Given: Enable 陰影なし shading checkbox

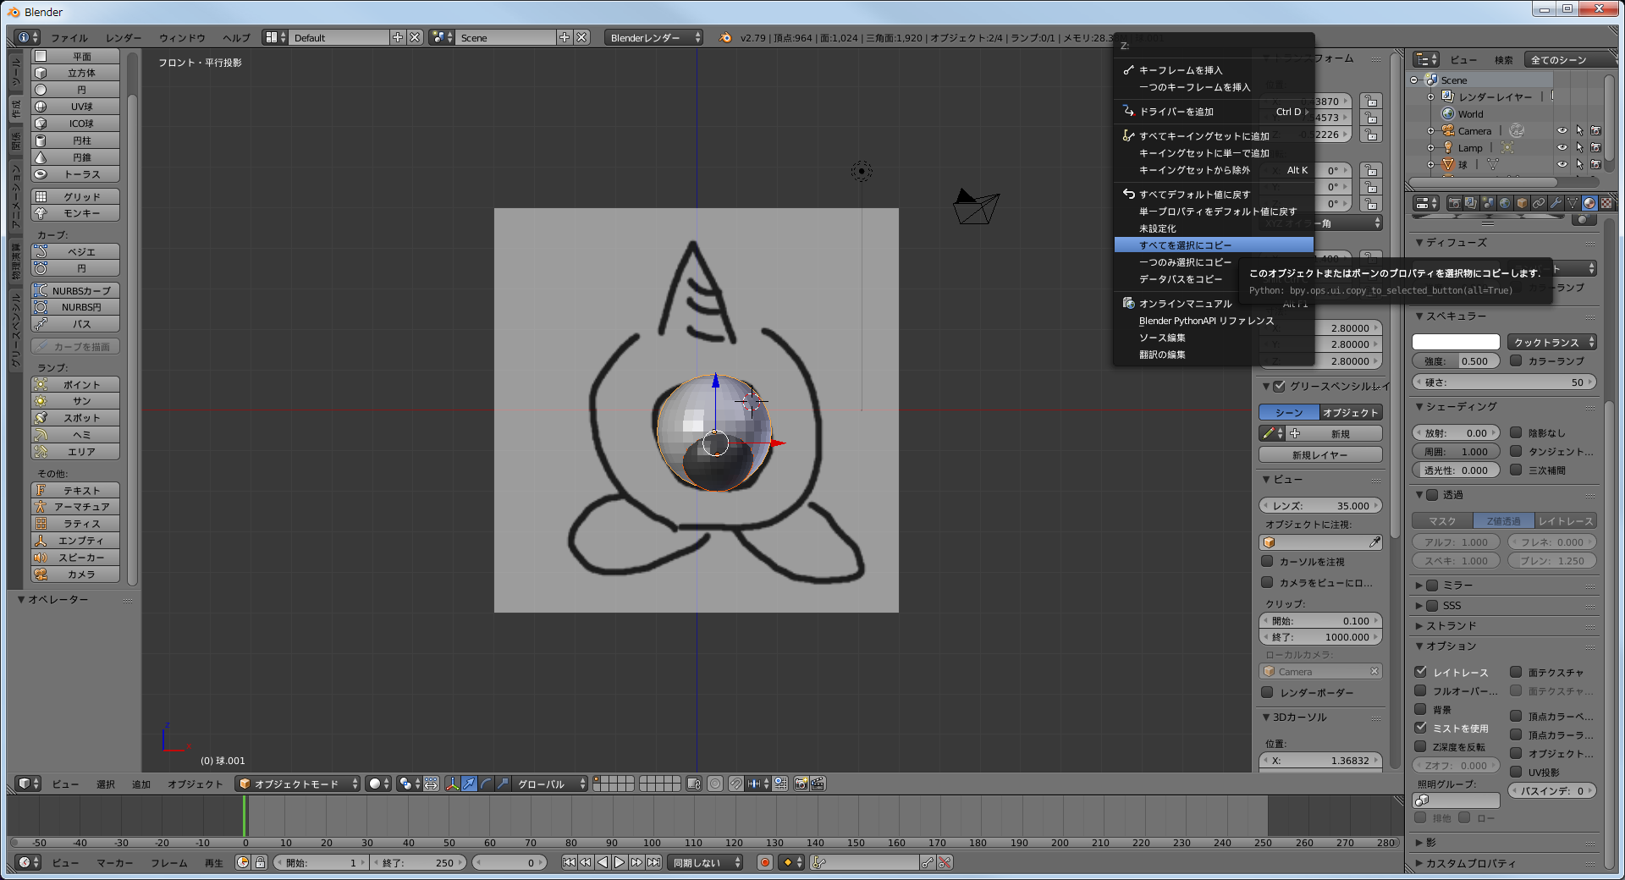Looking at the screenshot, I should pos(1517,432).
